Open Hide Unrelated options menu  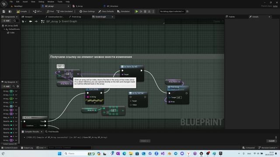coord(75,11)
